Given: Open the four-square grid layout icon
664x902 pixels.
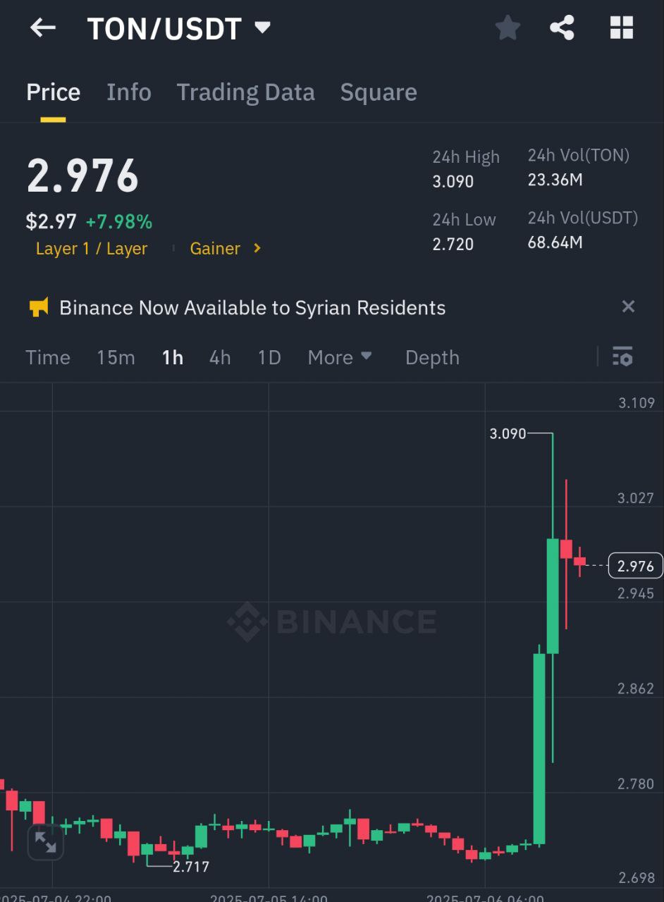Looking at the screenshot, I should (622, 28).
